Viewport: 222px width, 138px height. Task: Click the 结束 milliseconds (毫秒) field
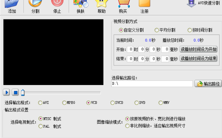(165, 59)
